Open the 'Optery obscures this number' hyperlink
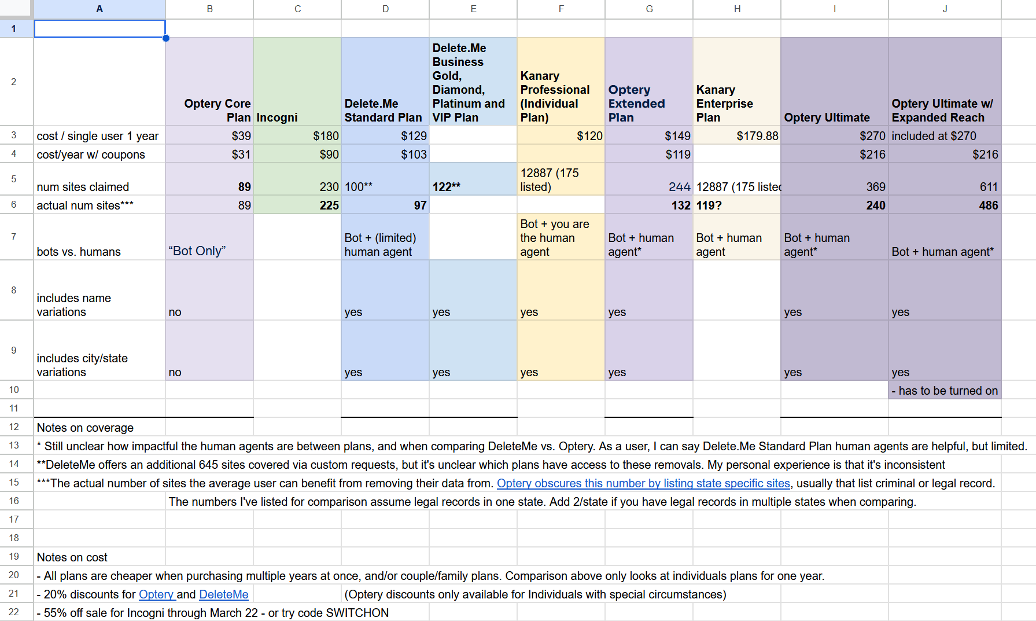The height and width of the screenshot is (621, 1036). coord(643,483)
